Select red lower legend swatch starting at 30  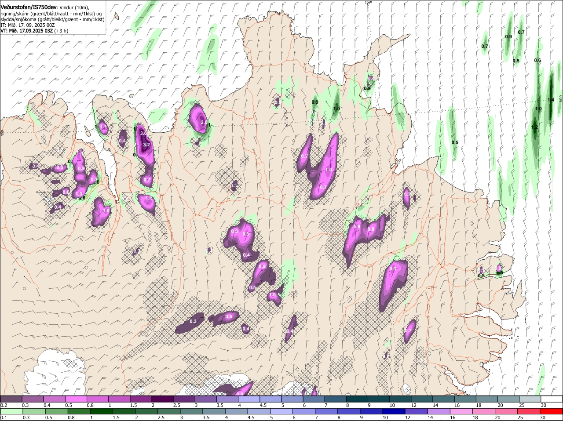click(x=552, y=411)
